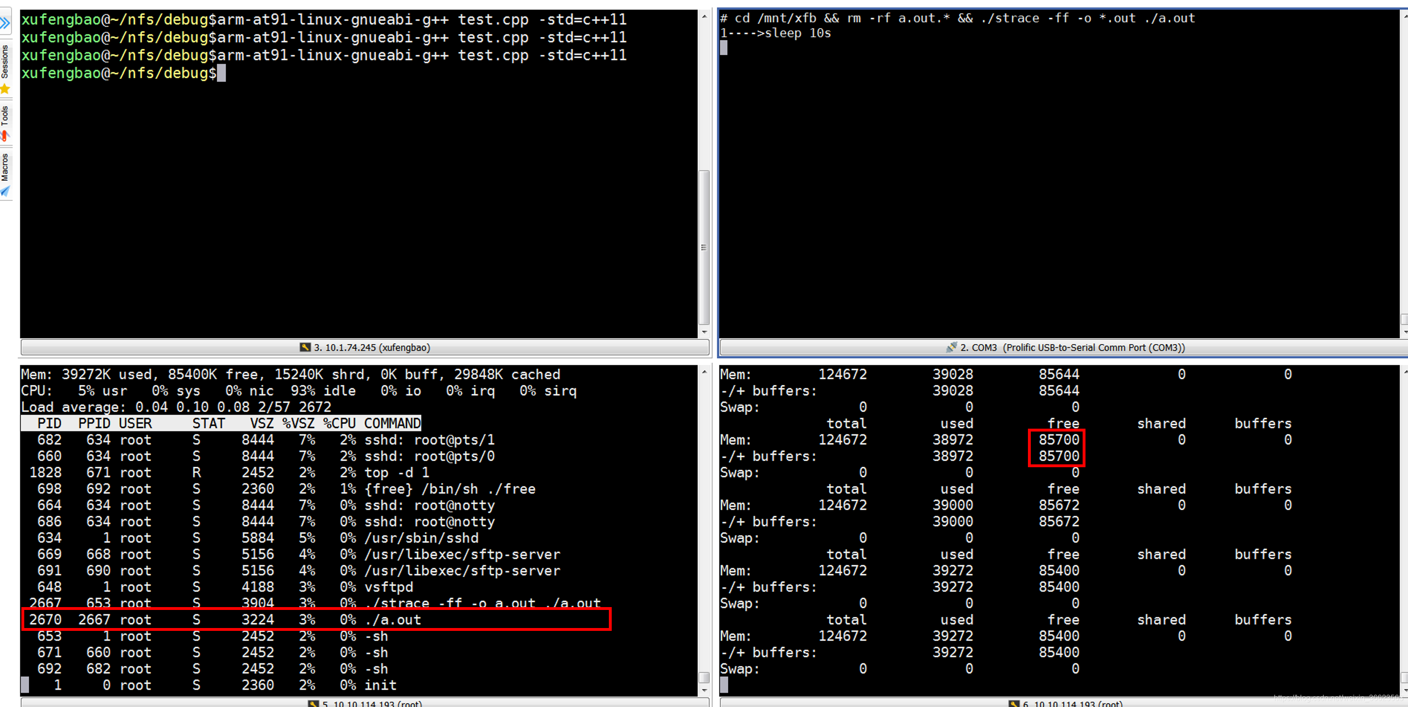1408x707 pixels.
Task: Click the strace command line in COM3 terminal
Action: pyautogui.click(x=958, y=18)
